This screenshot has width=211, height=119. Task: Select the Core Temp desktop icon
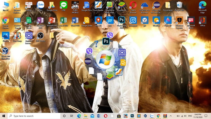coord(17,37)
